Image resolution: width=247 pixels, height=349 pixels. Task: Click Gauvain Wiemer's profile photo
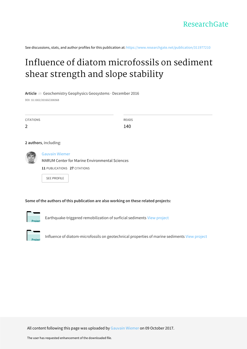(x=31, y=158)
